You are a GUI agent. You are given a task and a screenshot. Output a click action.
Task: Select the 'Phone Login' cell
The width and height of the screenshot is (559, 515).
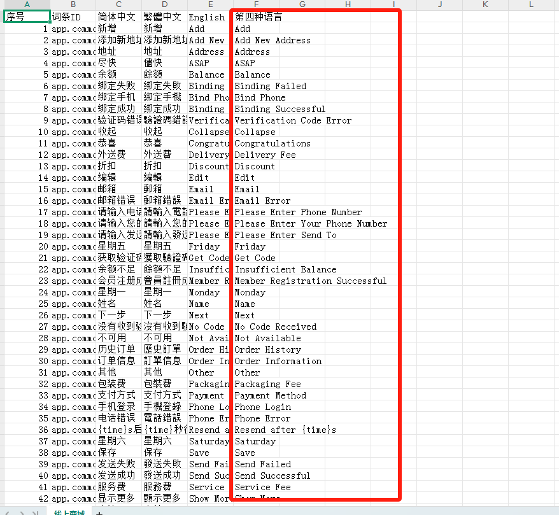(x=256, y=407)
